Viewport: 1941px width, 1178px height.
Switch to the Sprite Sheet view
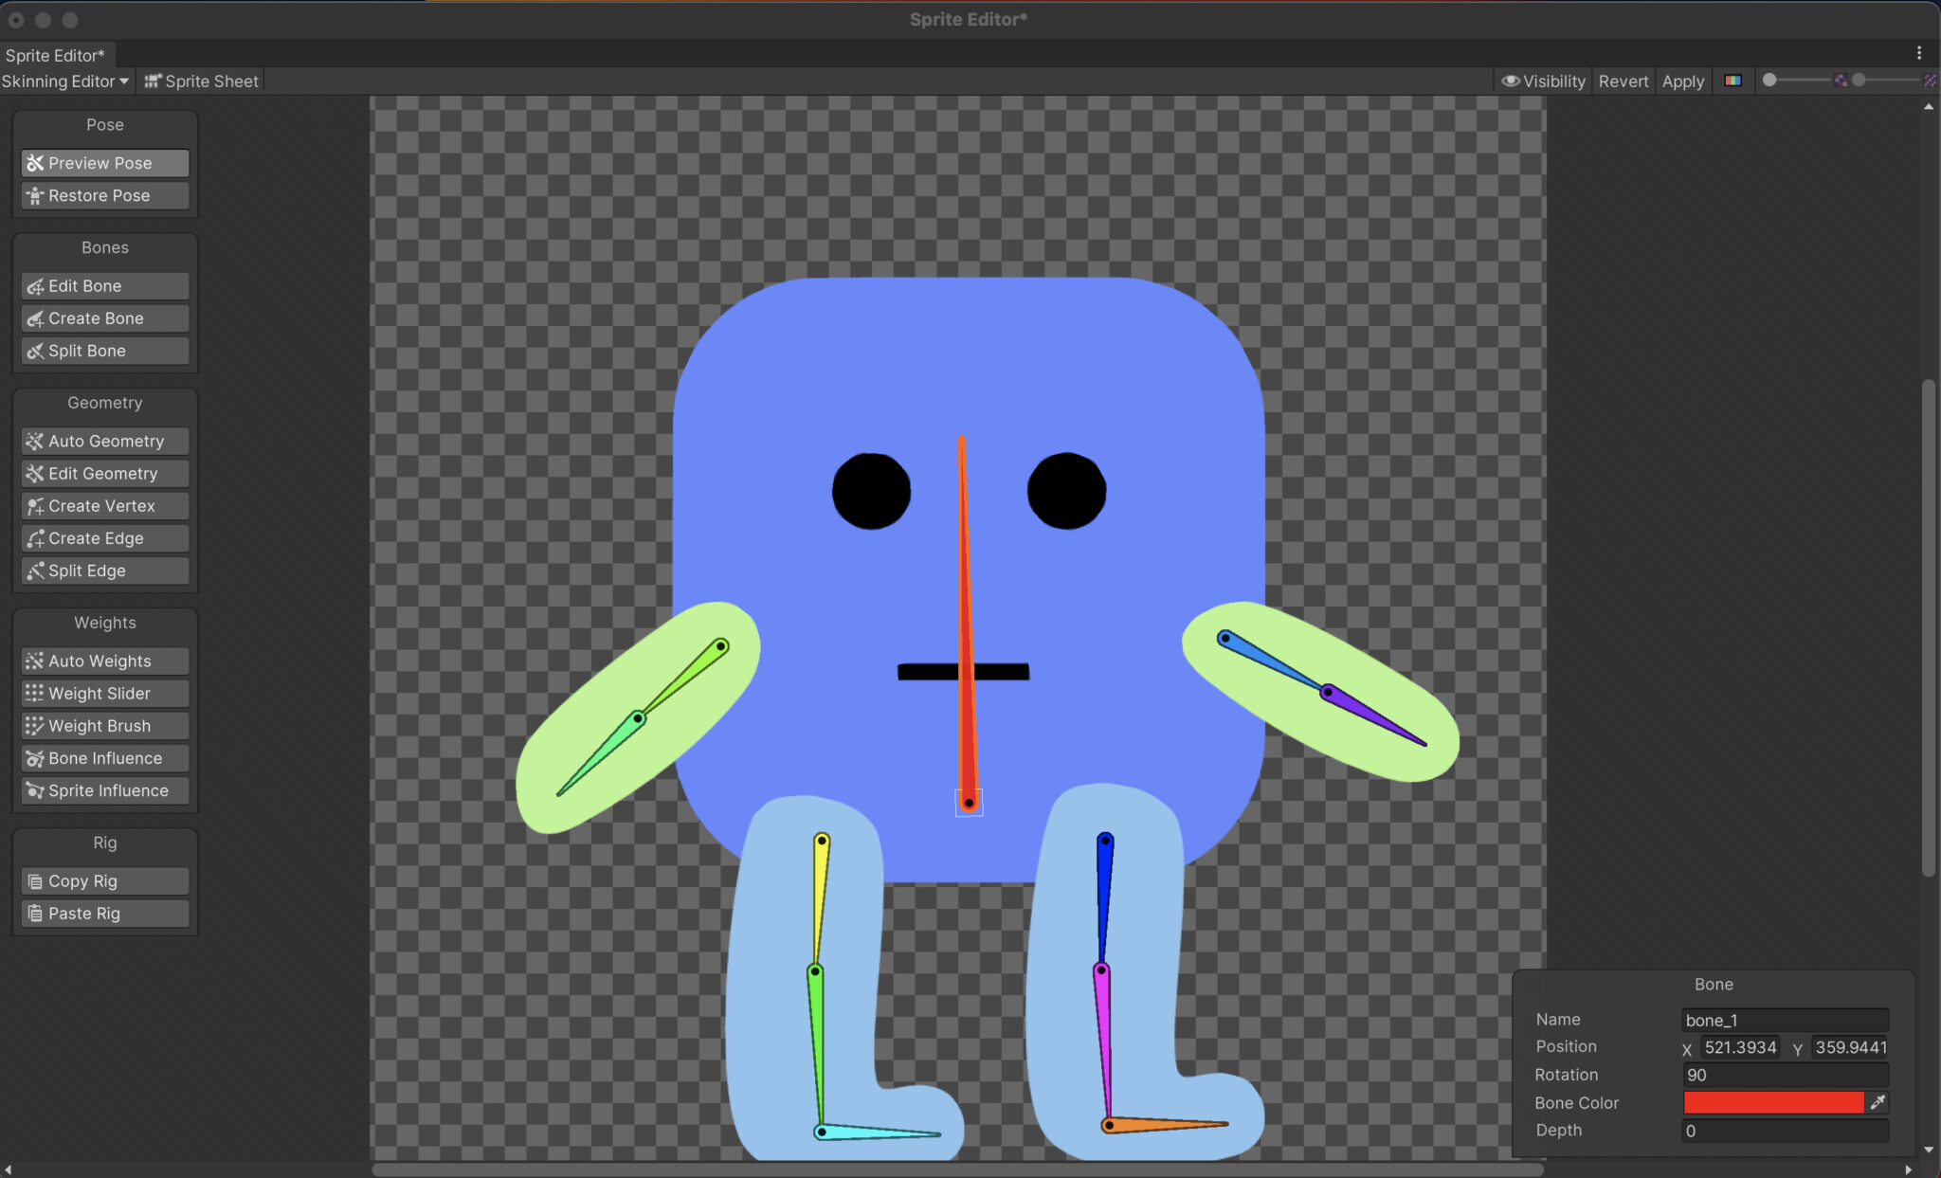point(210,81)
